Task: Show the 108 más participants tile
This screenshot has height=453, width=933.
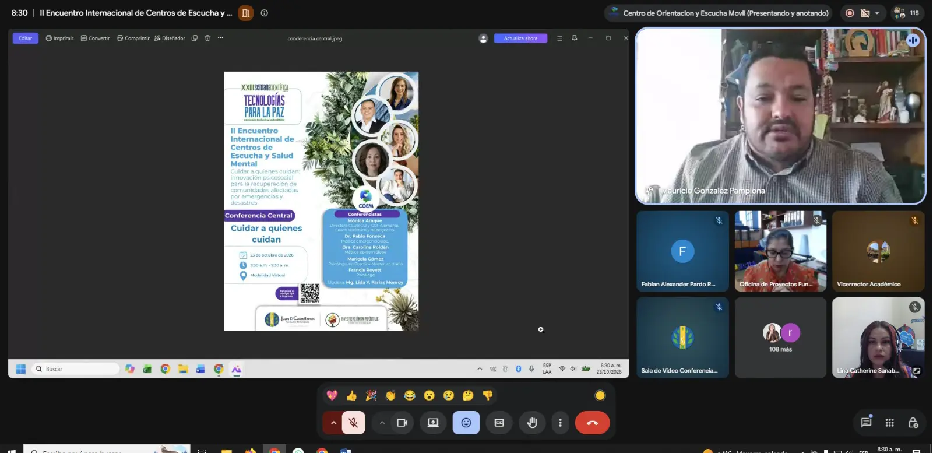Action: [x=780, y=338]
